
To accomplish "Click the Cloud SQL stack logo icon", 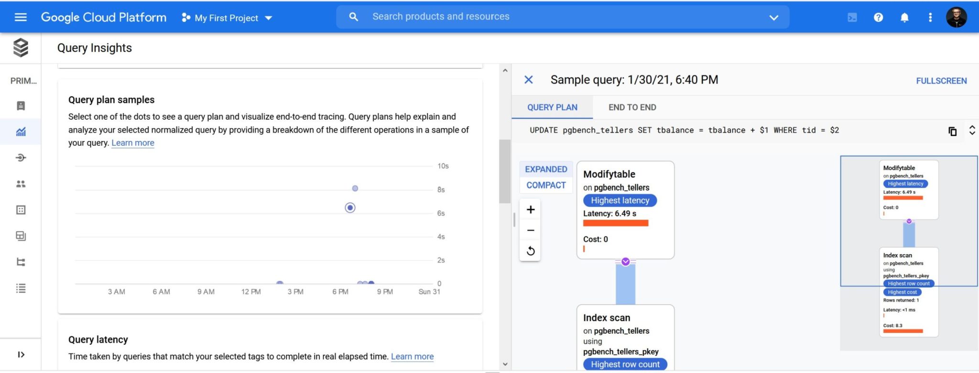I will point(21,48).
